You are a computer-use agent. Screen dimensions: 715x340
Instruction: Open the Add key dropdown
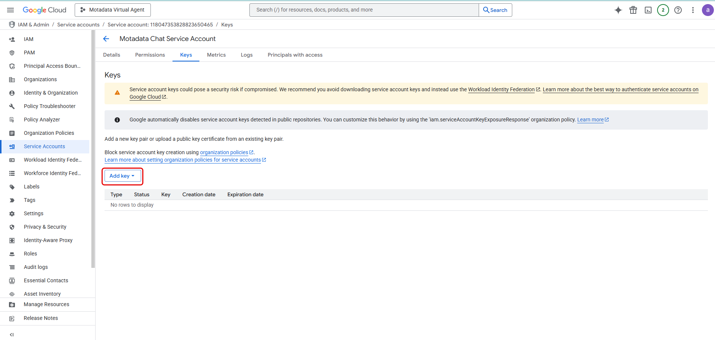click(122, 176)
